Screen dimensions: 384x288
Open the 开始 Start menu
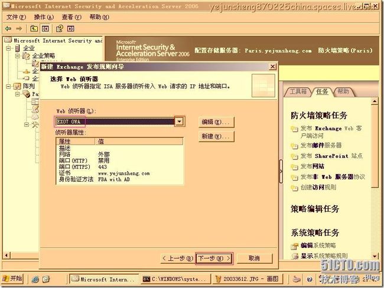[12, 279]
